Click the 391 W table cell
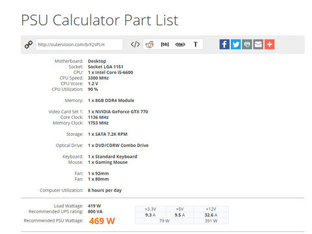Screen dimensions: 312x234 pyautogui.click(x=211, y=221)
